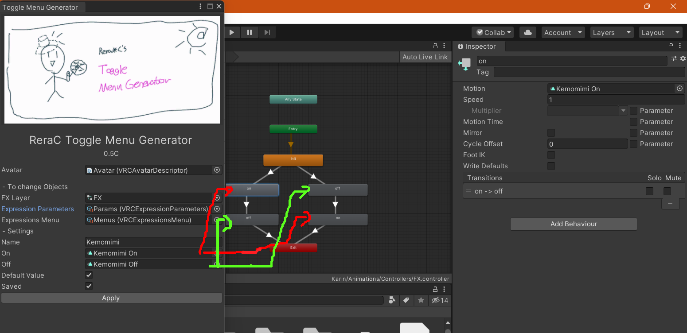
Task: Search by type in Project panel
Action: click(391, 300)
